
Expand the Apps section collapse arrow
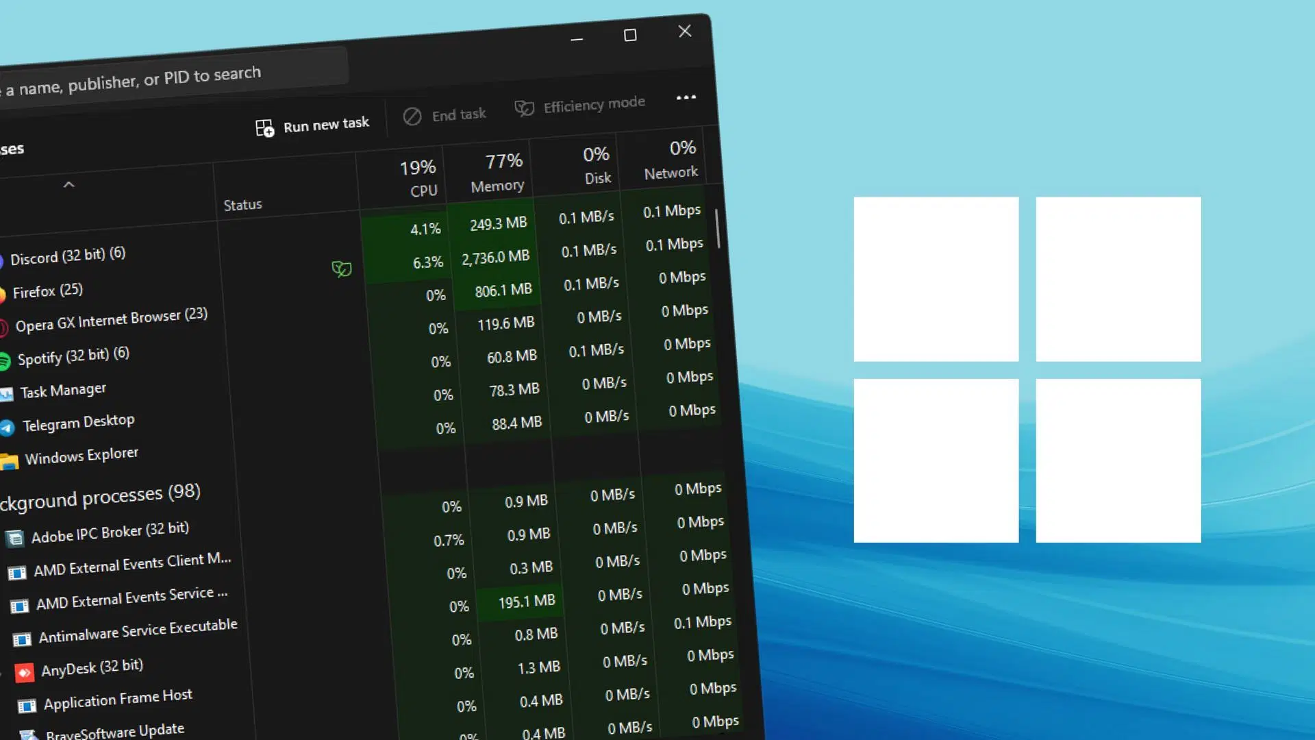point(68,184)
